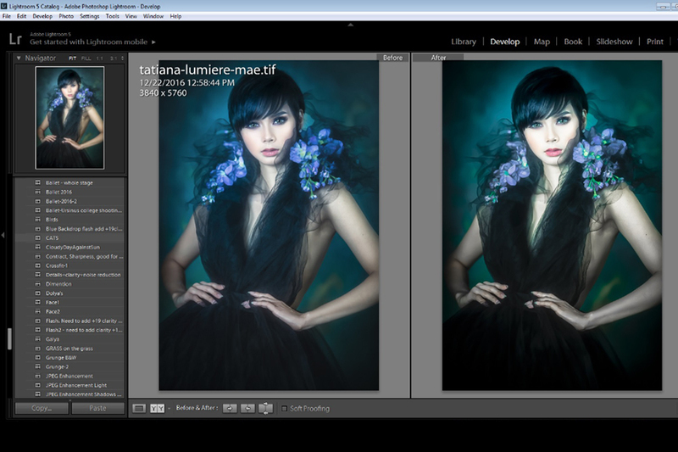Viewport: 678px width, 452px height.
Task: Switch to the Print module
Action: point(654,42)
